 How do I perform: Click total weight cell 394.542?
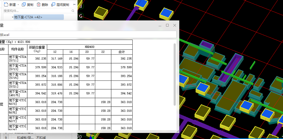pos(37,94)
